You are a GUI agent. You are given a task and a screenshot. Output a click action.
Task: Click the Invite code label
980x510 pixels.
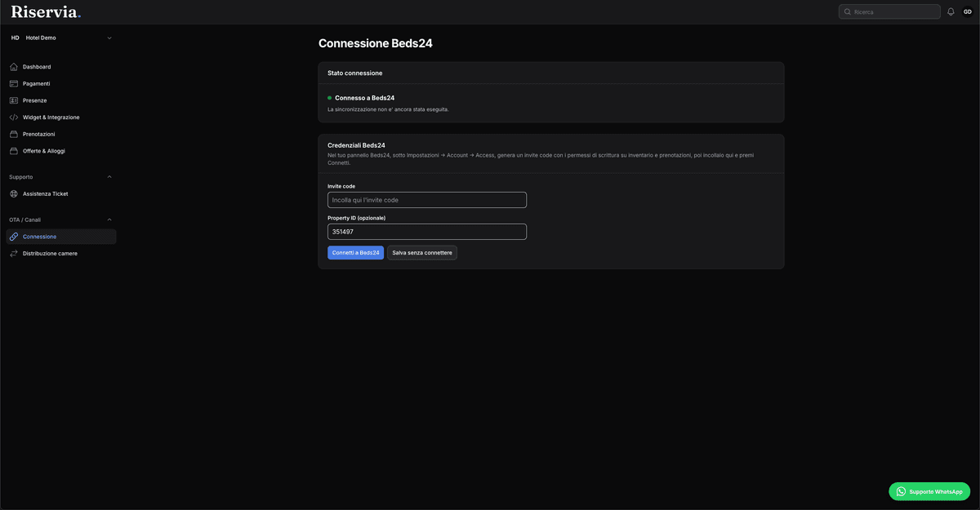341,186
